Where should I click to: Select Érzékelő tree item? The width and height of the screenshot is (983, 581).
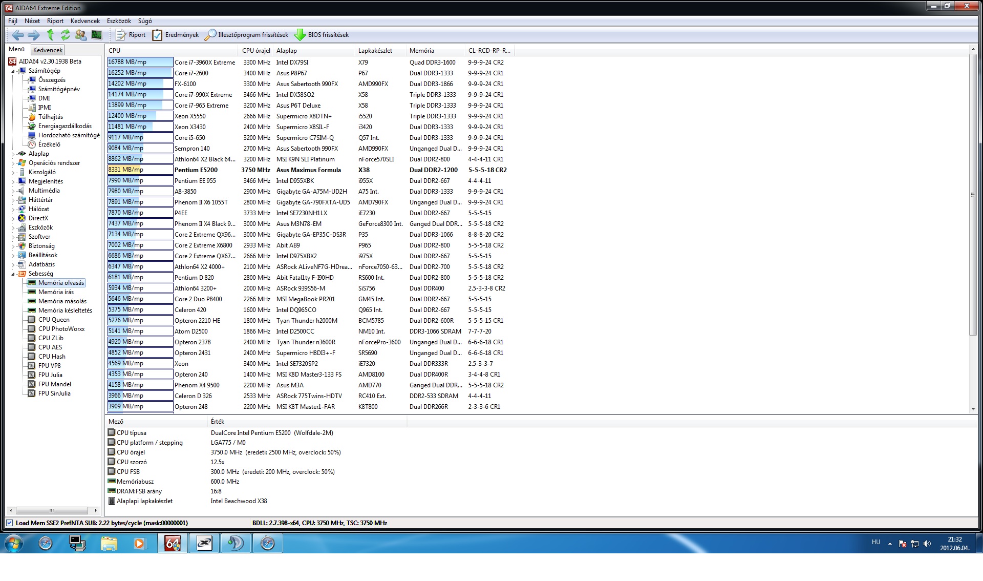coord(49,144)
